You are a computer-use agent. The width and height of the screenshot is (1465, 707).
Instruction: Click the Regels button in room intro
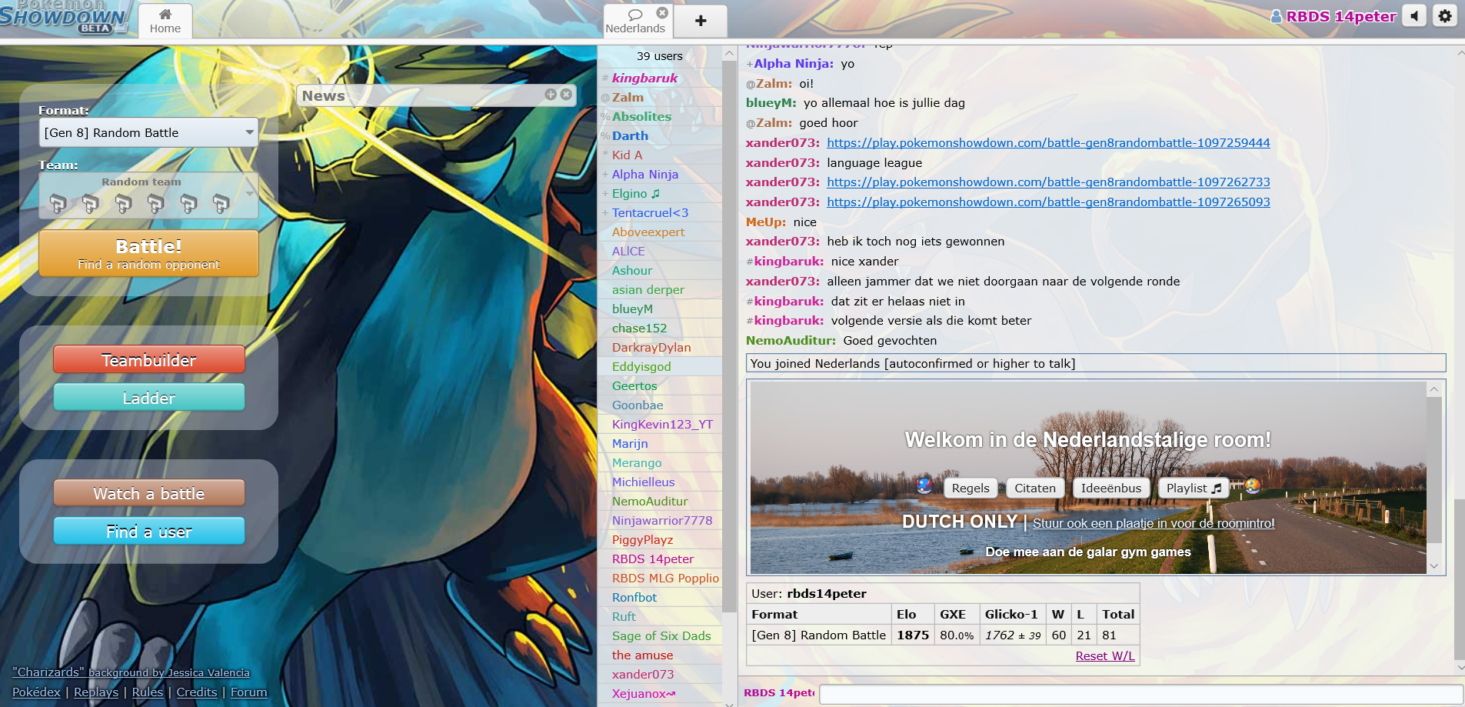click(971, 488)
